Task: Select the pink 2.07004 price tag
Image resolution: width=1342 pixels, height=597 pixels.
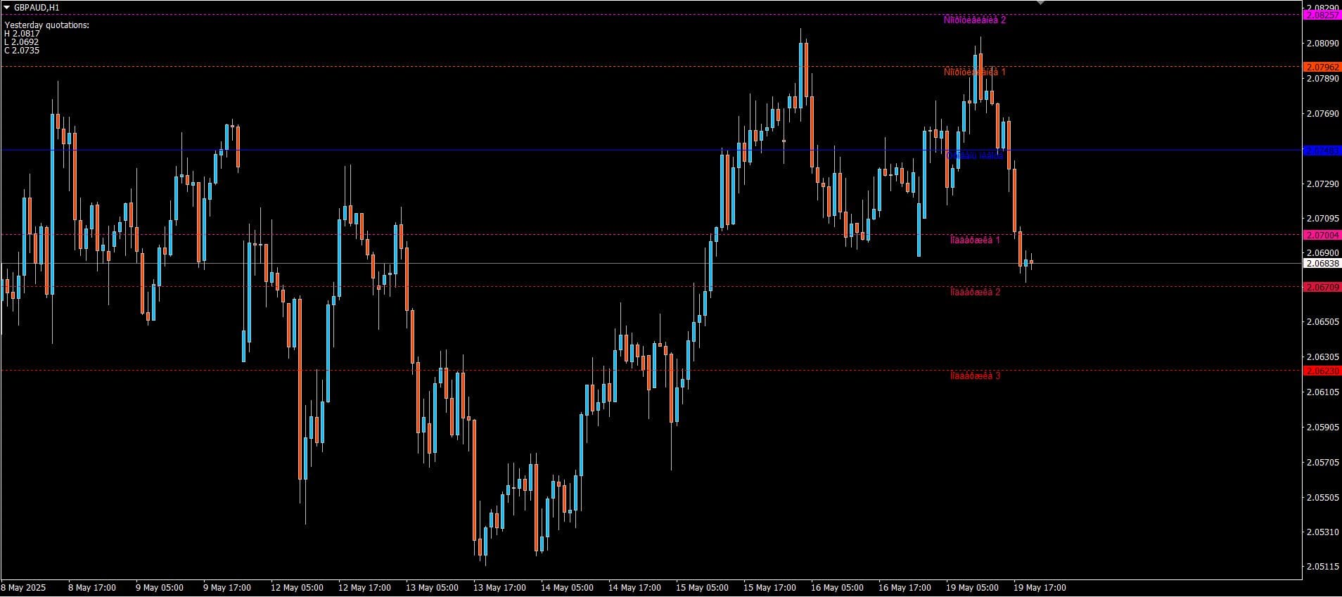Action: [x=1322, y=235]
